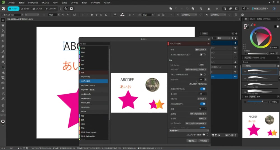Select the Move tool in left toolbar
Image resolution: width=280 pixels, height=150 pixels.
coord(3,20)
